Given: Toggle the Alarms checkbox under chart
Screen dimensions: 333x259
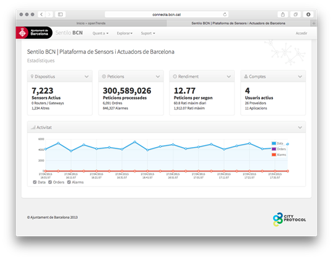Looking at the screenshot, I should click(x=69, y=182).
